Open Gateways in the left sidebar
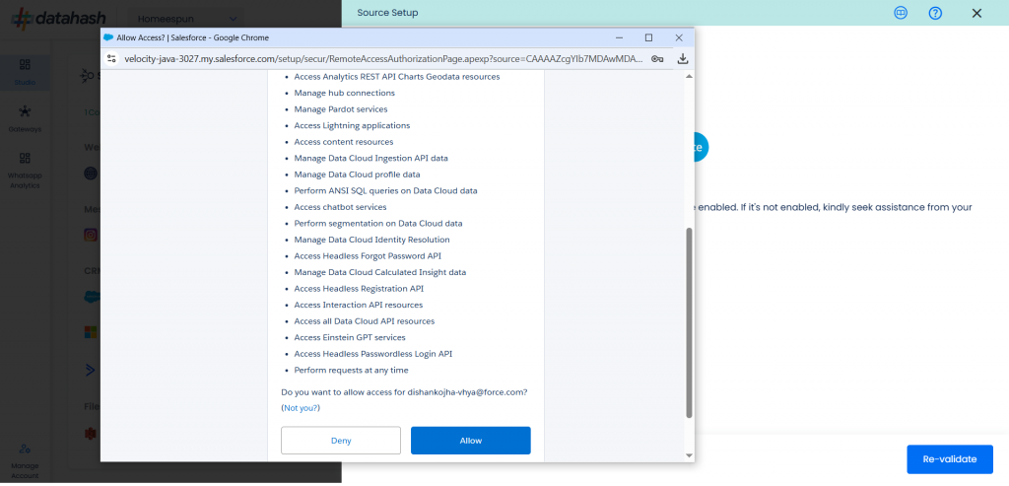This screenshot has width=1009, height=486. [x=25, y=119]
